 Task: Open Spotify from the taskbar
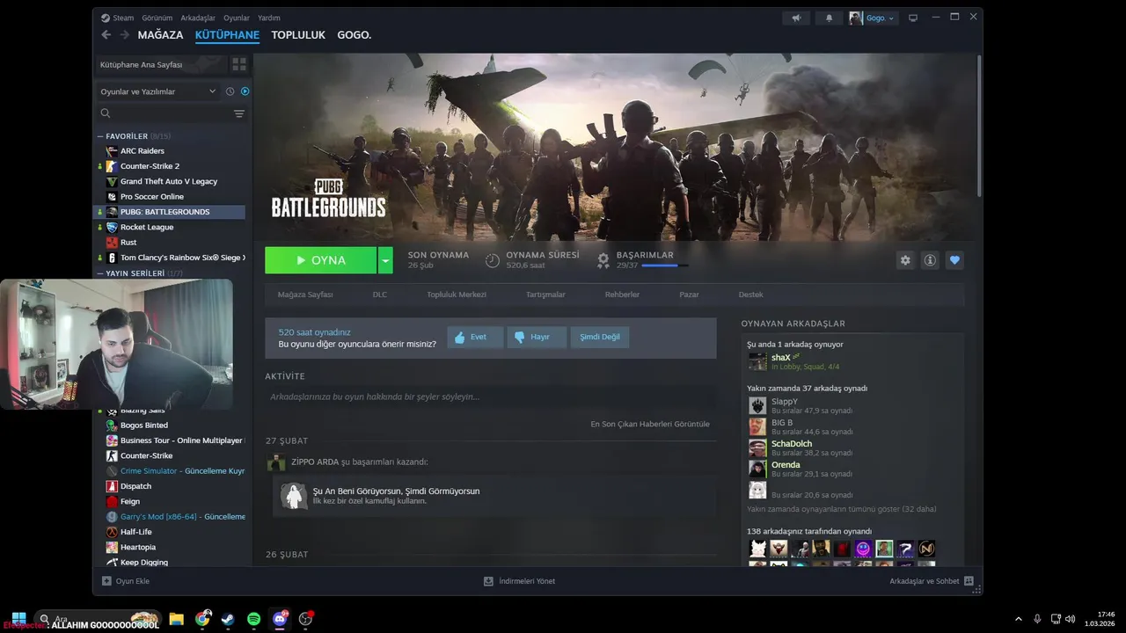[x=253, y=619]
